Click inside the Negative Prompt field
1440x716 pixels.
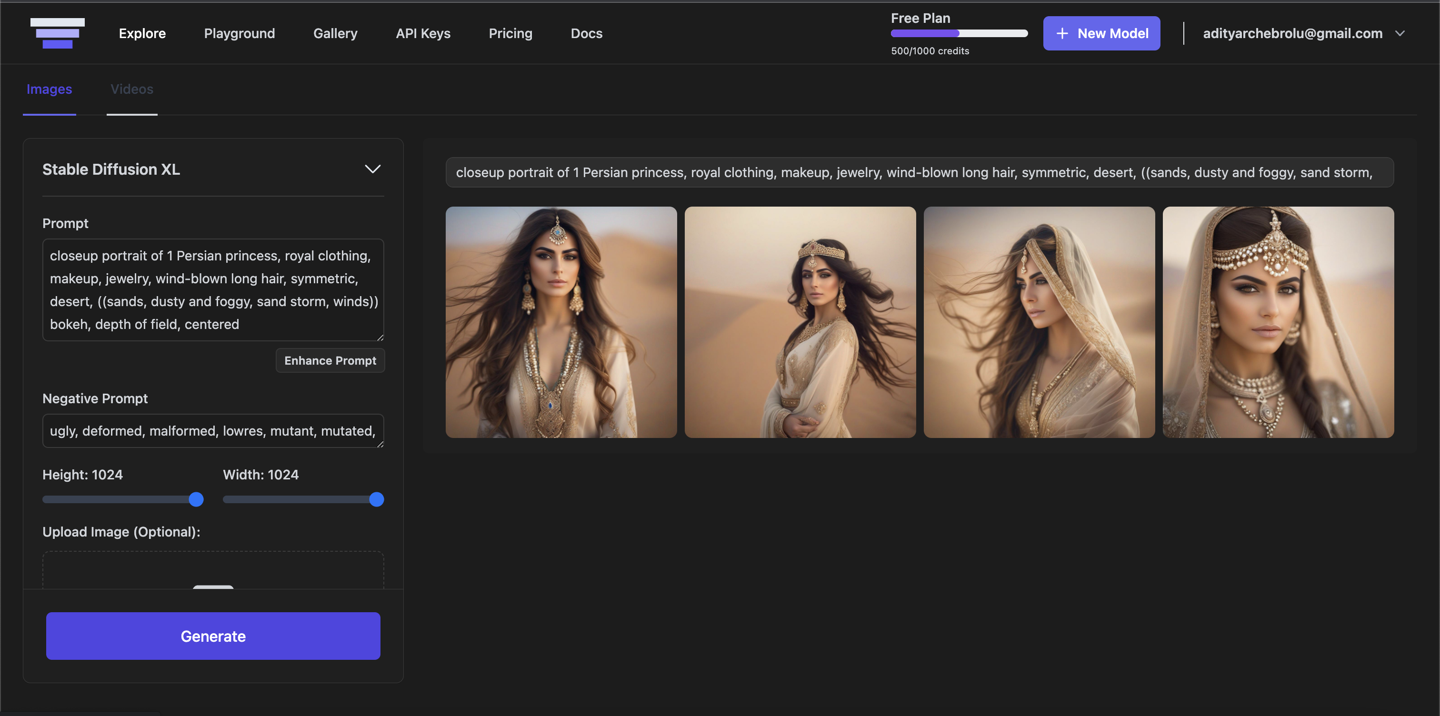click(x=212, y=430)
